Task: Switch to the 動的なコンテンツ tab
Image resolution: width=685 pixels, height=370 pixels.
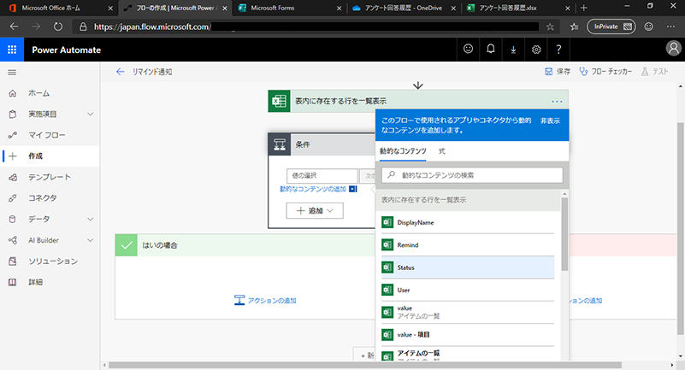Action: point(403,151)
